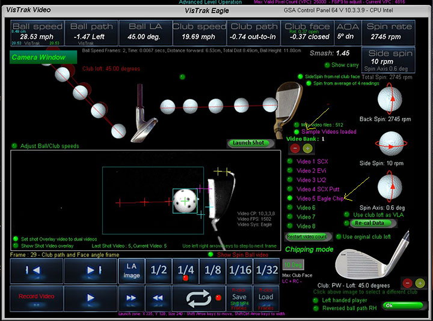Viewport: 433px width, 321px height.
Task: Step forward one frame with next-frame button
Action: (x=90, y=271)
